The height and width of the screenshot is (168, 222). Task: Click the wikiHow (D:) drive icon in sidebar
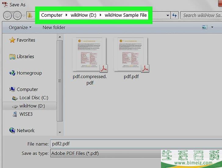[x=15, y=106]
